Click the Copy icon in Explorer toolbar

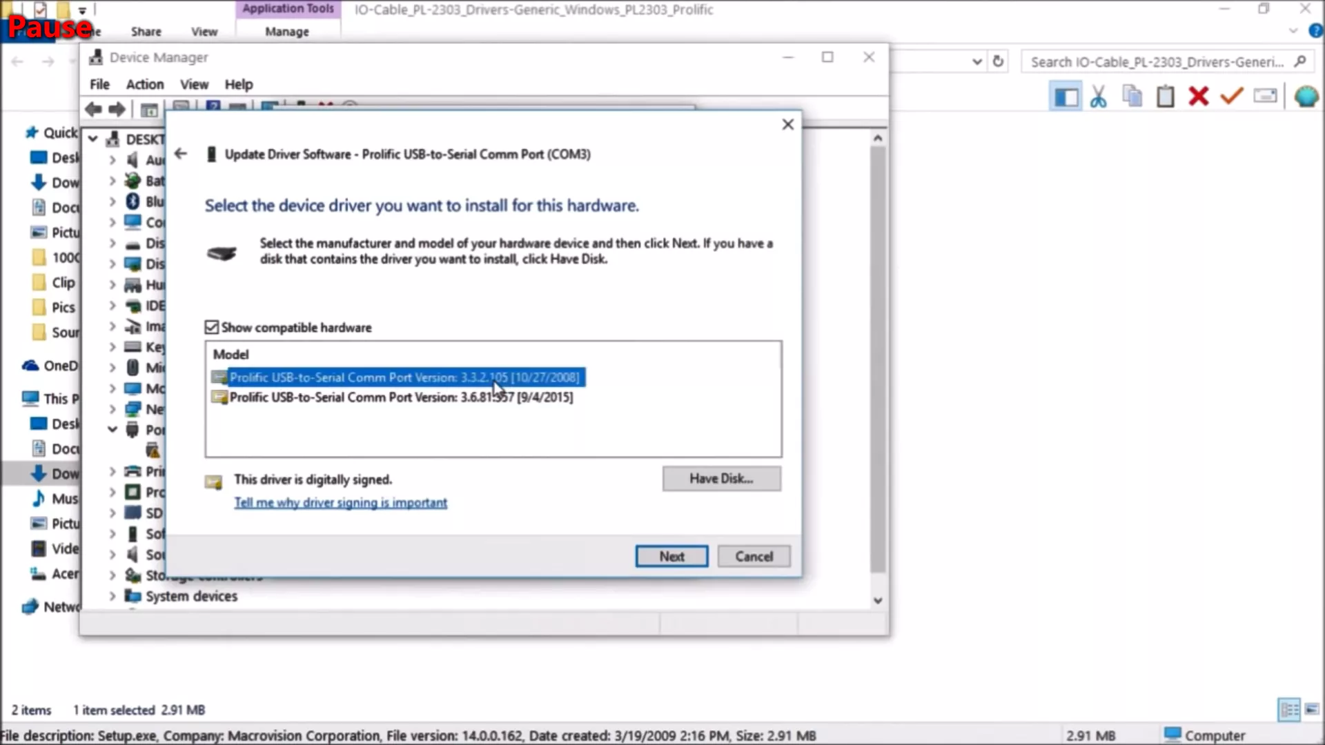[x=1132, y=97]
